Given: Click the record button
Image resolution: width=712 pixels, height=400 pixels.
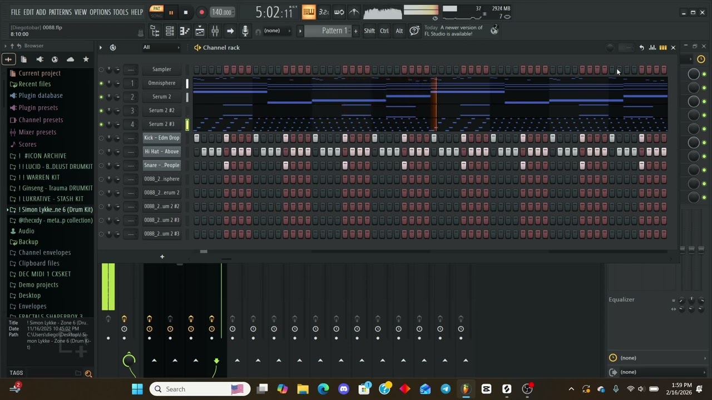Looking at the screenshot, I should click(x=201, y=12).
